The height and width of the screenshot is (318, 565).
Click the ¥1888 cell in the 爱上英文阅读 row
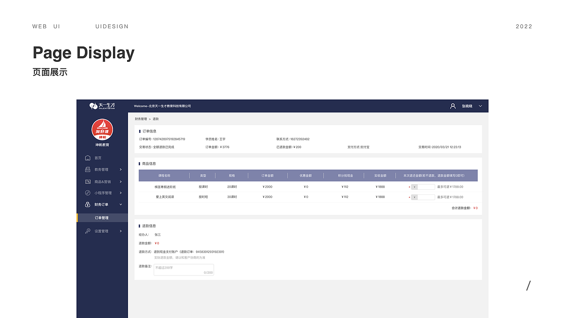click(x=380, y=197)
